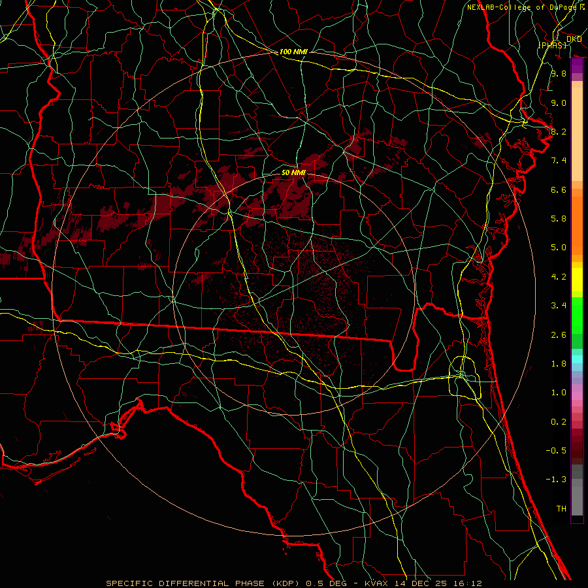The image size is (588, 588).
Task: Pick the yellow color bar segment
Action: [x=577, y=279]
